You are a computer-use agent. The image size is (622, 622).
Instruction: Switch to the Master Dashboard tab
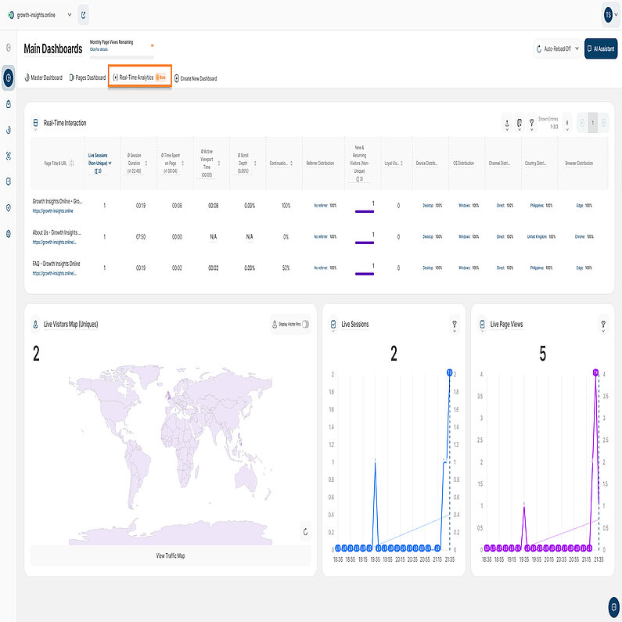(44, 77)
